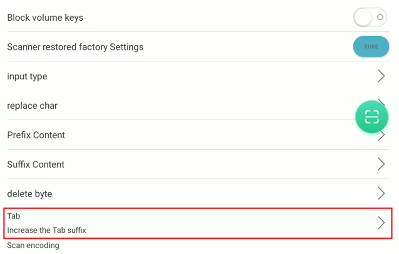Image resolution: width=399 pixels, height=254 pixels.
Task: Tap the green floating scan button
Action: [x=372, y=117]
